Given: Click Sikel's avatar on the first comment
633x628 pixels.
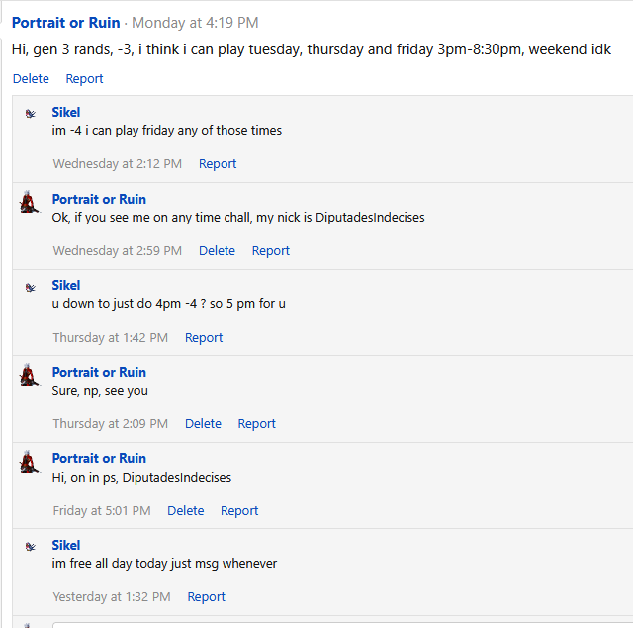Looking at the screenshot, I should [31, 114].
